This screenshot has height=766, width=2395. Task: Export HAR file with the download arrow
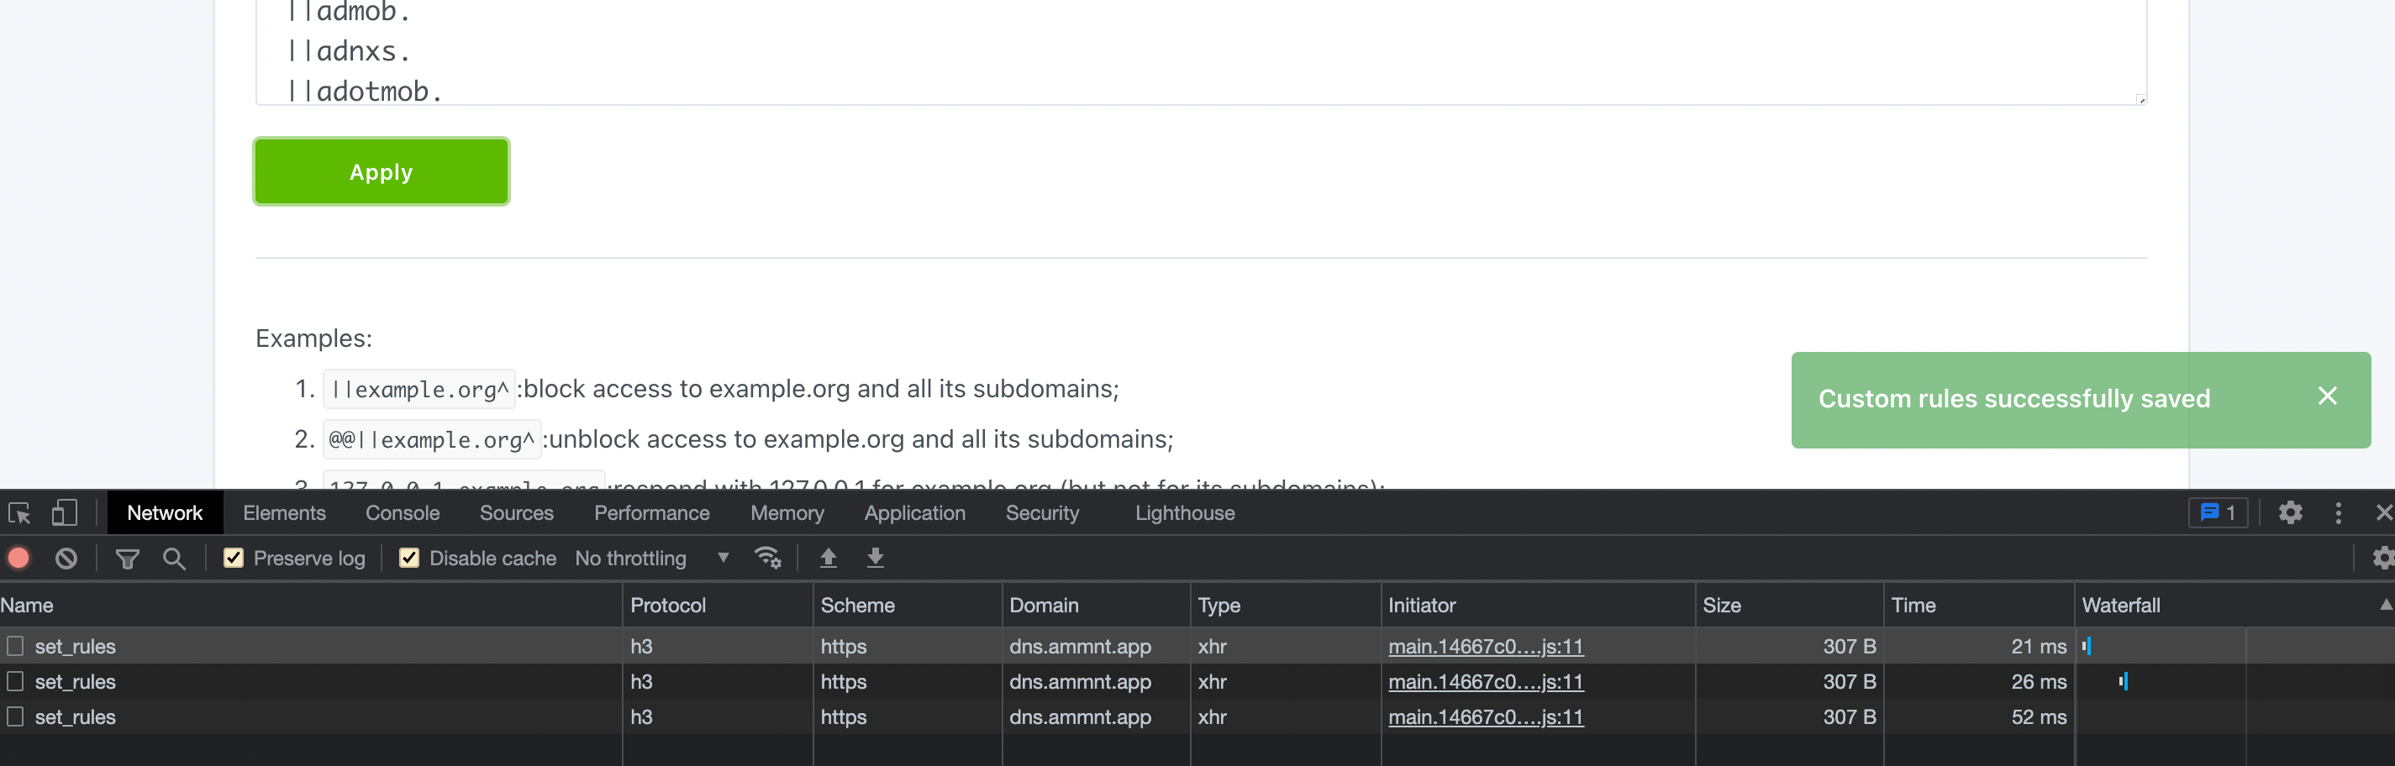point(875,558)
